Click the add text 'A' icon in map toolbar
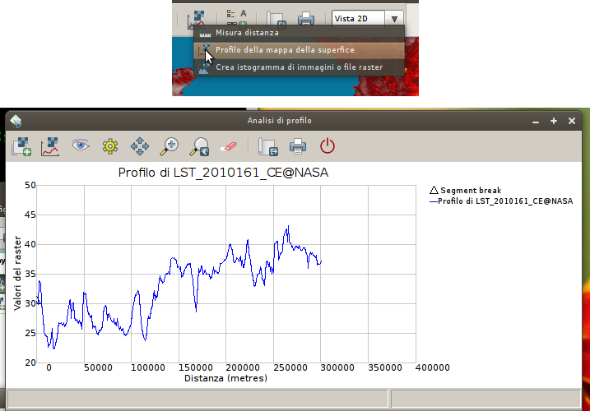Screen dimensions: 590x411 (244, 13)
